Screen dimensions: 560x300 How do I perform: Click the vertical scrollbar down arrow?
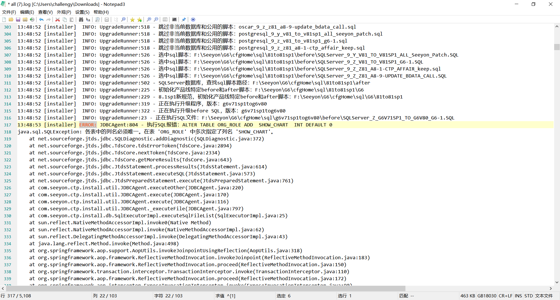tap(557, 282)
